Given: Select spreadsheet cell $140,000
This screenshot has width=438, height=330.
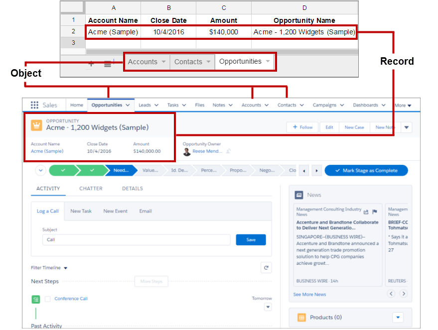Looking at the screenshot, I should 224,32.
